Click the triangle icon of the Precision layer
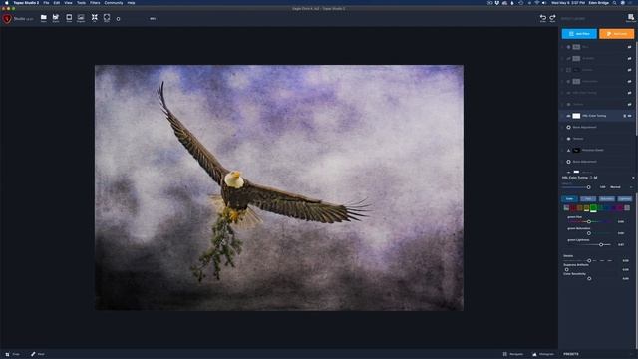The image size is (638, 359). coord(568,150)
